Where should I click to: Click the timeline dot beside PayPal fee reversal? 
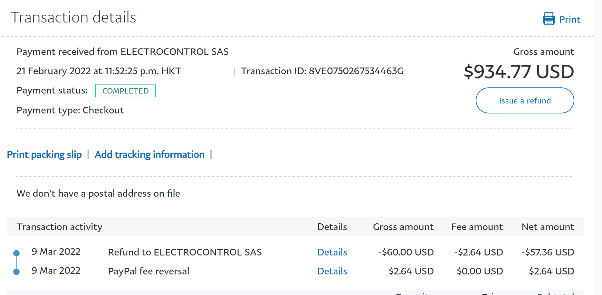16,272
